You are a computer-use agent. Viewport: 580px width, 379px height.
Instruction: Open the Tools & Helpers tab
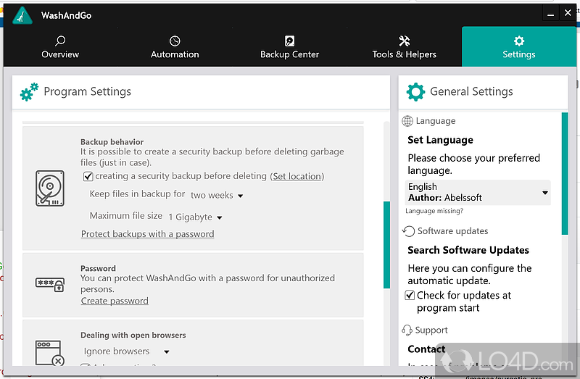404,47
